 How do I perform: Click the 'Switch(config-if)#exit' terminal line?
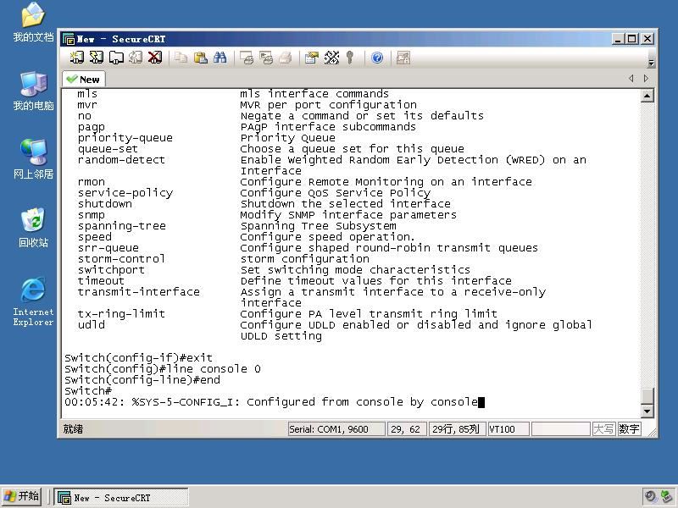coord(138,358)
